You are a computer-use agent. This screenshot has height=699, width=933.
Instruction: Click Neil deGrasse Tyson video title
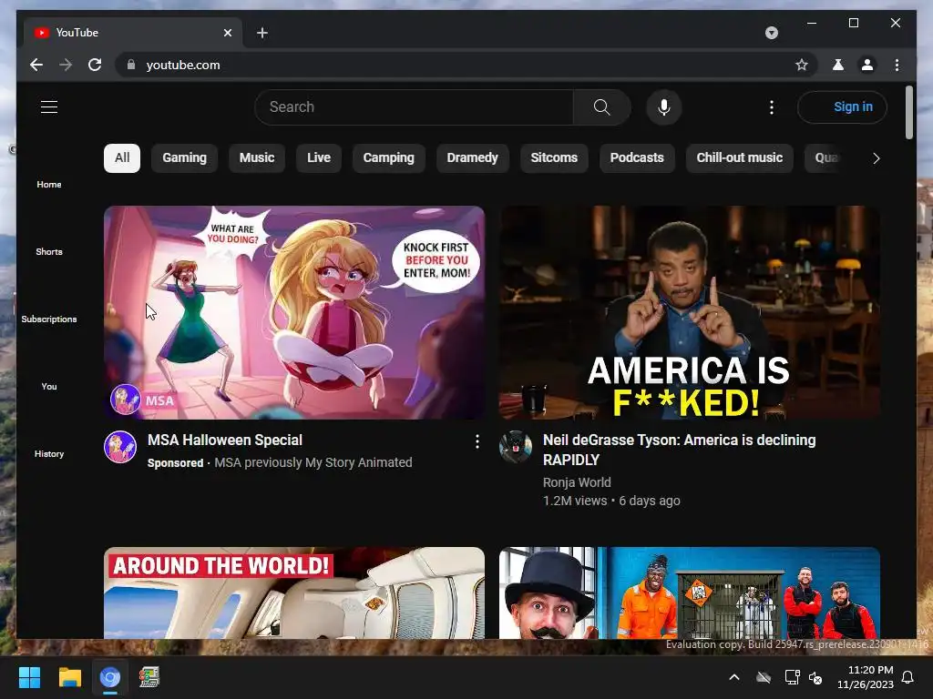(x=679, y=450)
